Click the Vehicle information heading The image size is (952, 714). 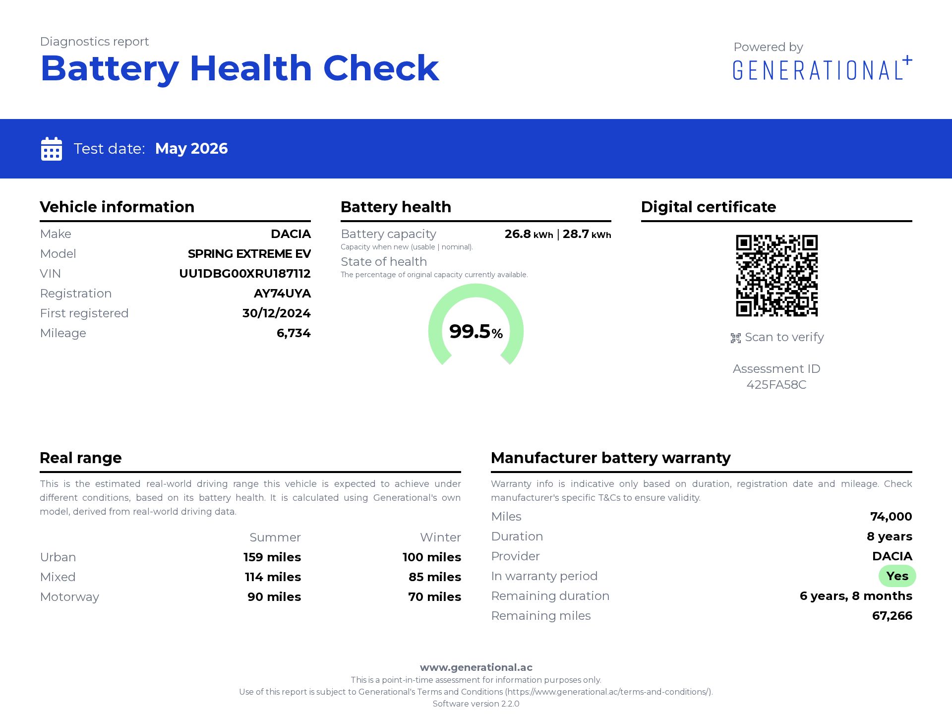click(x=117, y=207)
